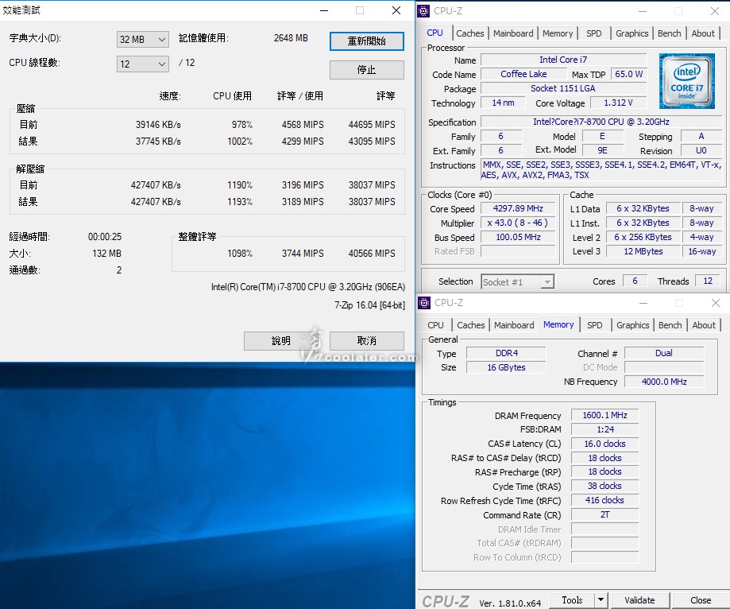Click the DRAM Frequency value 1600.1 MHz
This screenshot has height=609, width=730.
[x=604, y=415]
